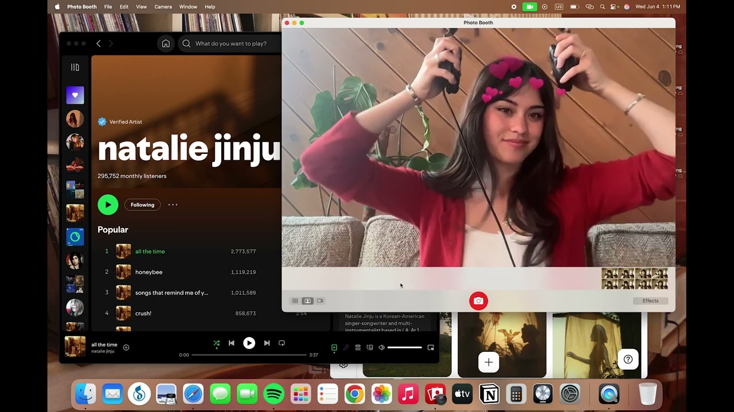Open the Camera menu
Screen dimensions: 734x412
(163, 7)
